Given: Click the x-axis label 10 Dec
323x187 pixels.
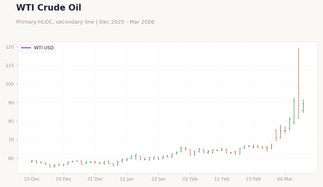Looking at the screenshot, I should pyautogui.click(x=32, y=179).
